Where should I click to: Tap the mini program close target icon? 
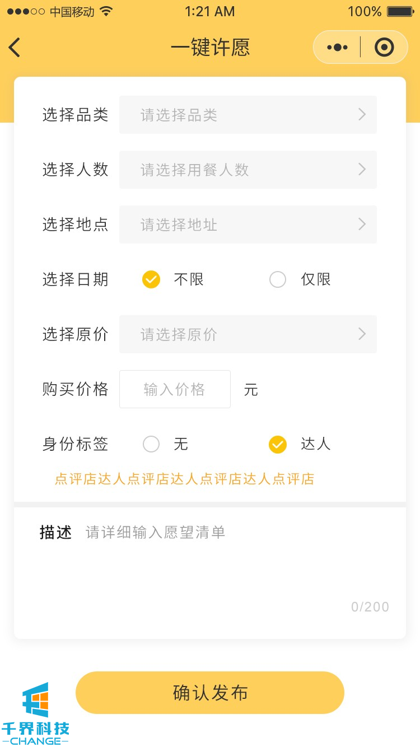(384, 48)
